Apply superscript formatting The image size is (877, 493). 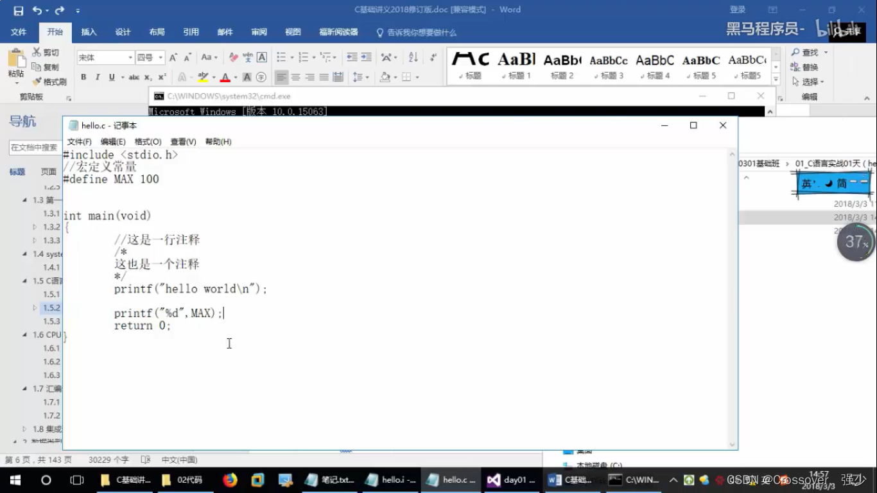point(162,77)
